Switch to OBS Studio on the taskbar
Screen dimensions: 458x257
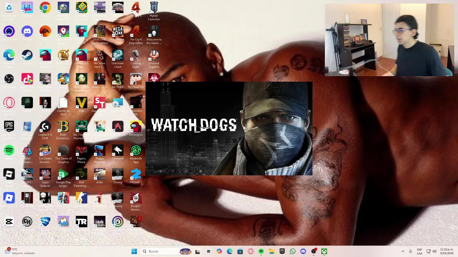click(314, 251)
